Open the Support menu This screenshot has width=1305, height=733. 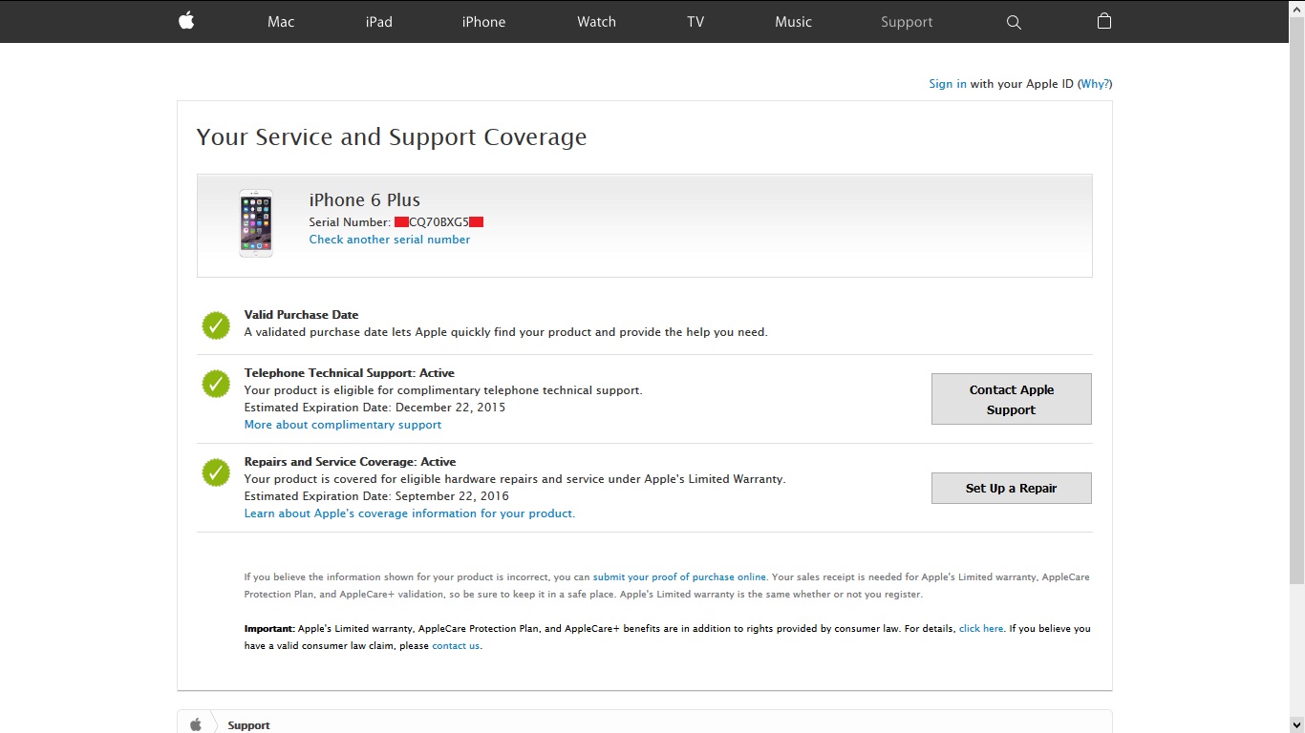tap(907, 22)
